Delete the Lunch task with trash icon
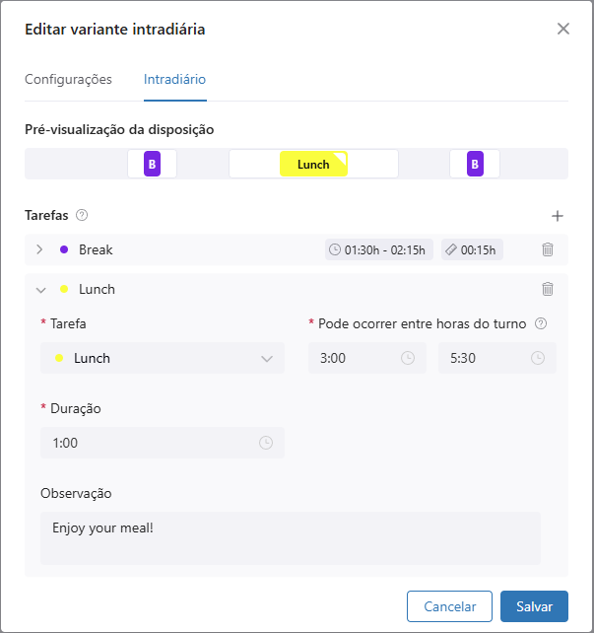This screenshot has width=594, height=633. click(548, 289)
